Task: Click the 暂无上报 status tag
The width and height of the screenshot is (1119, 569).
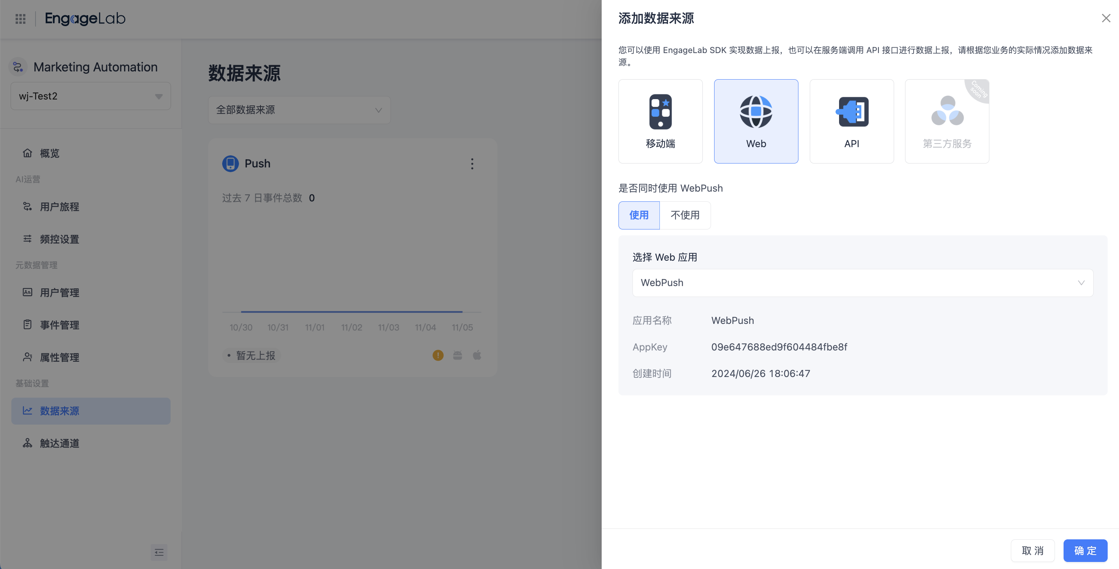Action: [x=251, y=355]
